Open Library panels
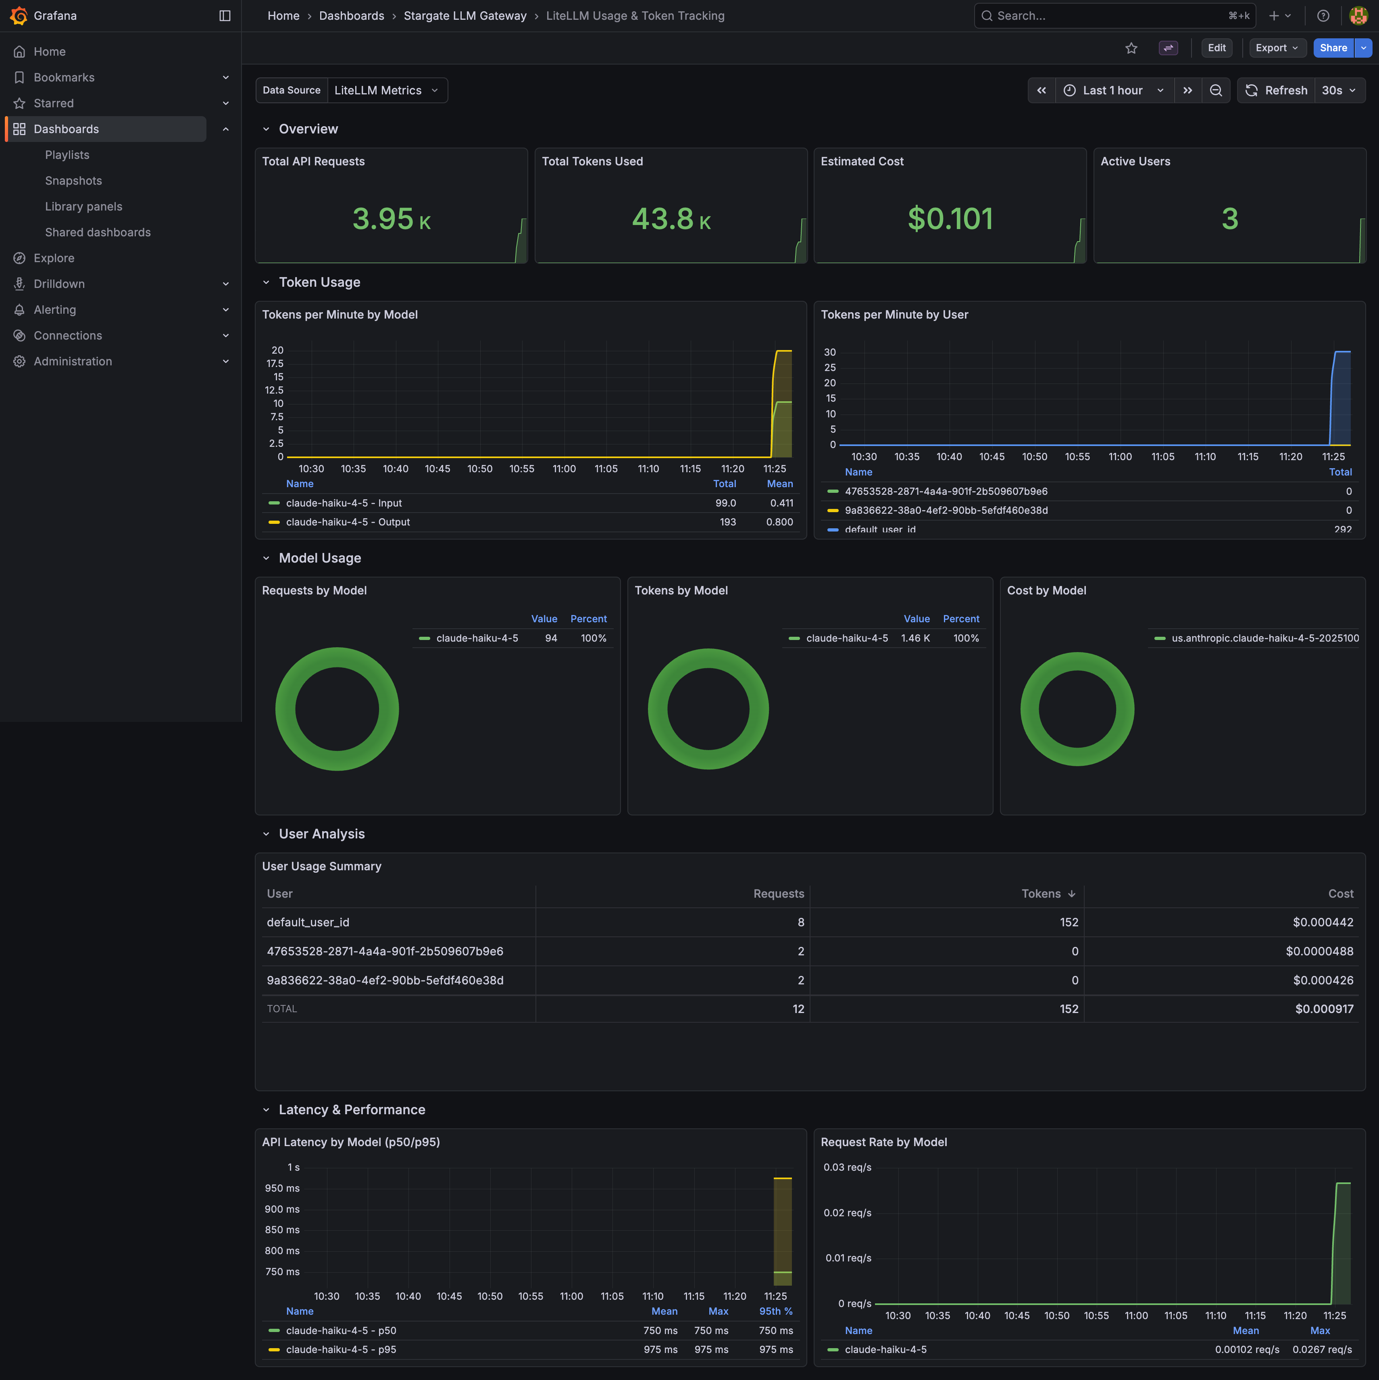 point(83,206)
